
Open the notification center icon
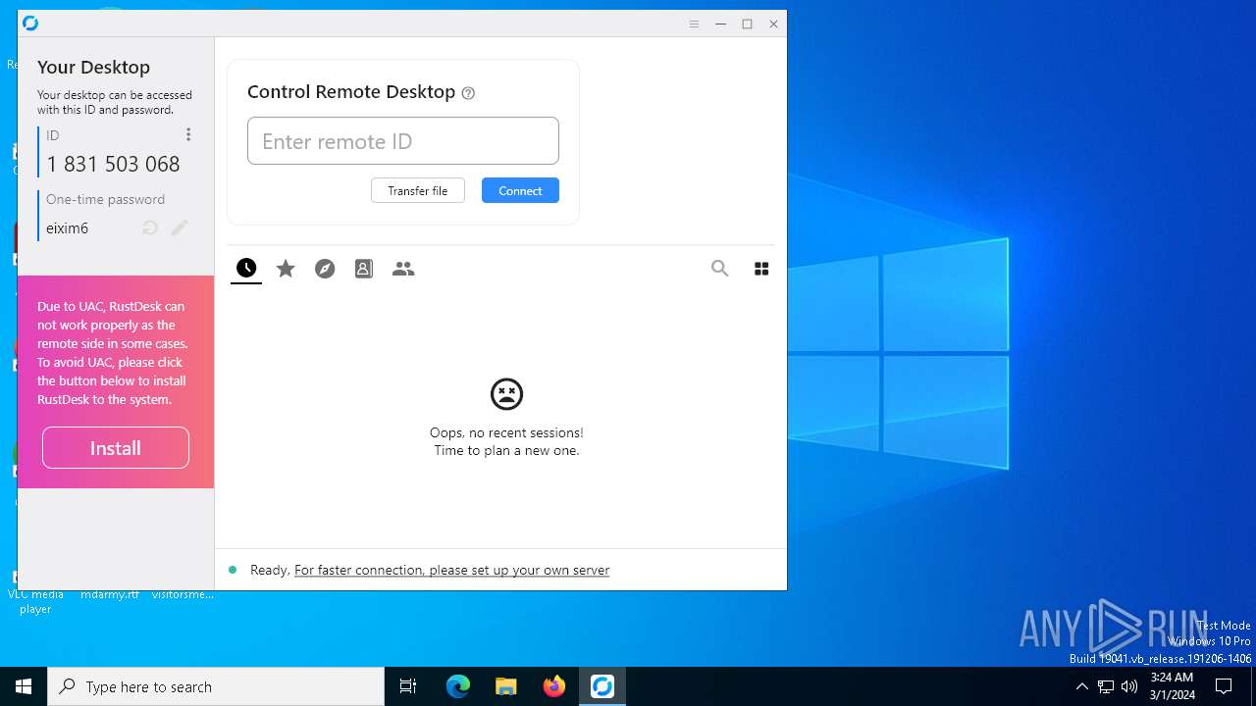click(1224, 686)
